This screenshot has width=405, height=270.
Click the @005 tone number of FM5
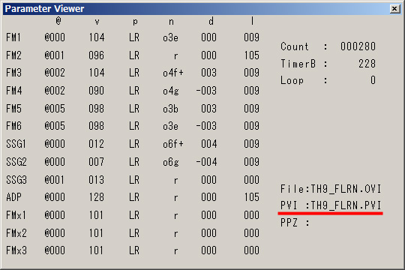click(x=55, y=109)
